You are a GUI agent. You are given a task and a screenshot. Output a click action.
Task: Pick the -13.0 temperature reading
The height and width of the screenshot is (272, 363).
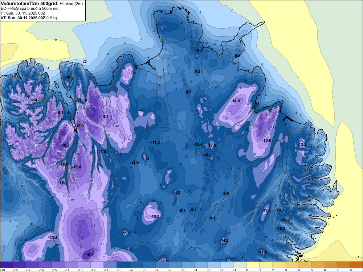(x=83, y=100)
